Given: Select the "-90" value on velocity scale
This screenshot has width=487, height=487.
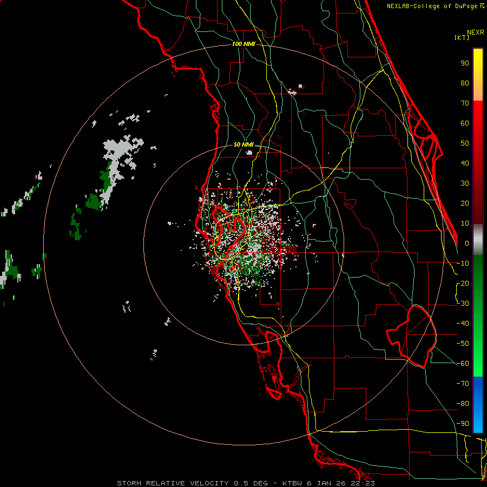Looking at the screenshot, I should pos(463,424).
